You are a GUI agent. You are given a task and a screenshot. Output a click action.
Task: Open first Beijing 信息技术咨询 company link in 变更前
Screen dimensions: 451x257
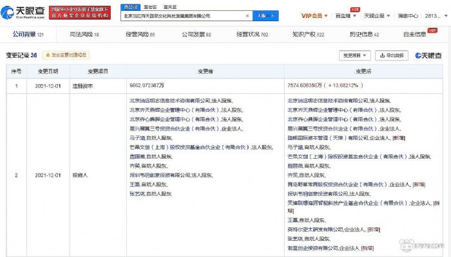point(170,101)
